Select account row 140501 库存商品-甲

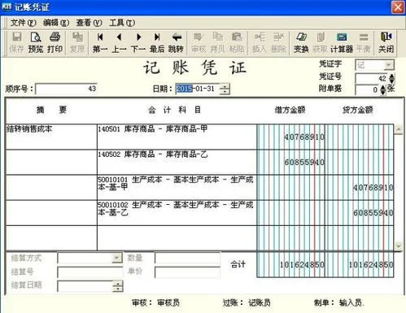tap(177, 137)
